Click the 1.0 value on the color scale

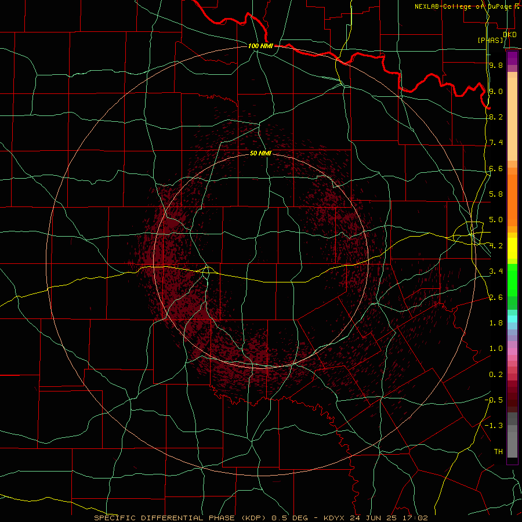pyautogui.click(x=496, y=349)
